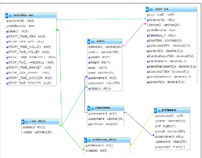Click the professor_class table title
This screenshot has height=158, width=202.
[x=104, y=139]
